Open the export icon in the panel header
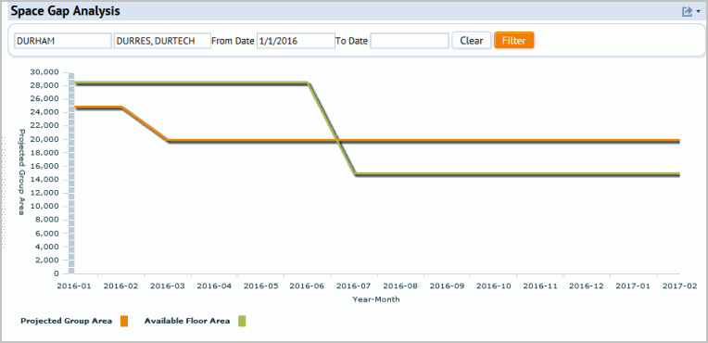The height and width of the screenshot is (343, 708). (687, 12)
